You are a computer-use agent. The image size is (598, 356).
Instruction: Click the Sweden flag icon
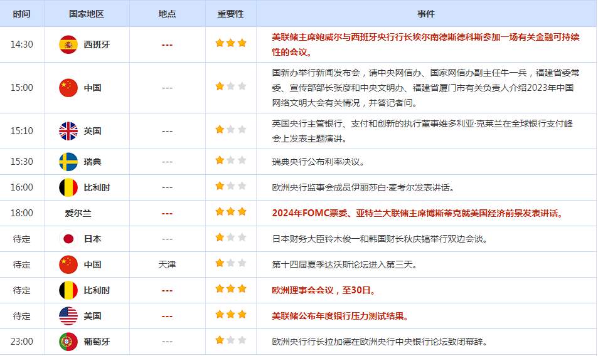(x=68, y=162)
